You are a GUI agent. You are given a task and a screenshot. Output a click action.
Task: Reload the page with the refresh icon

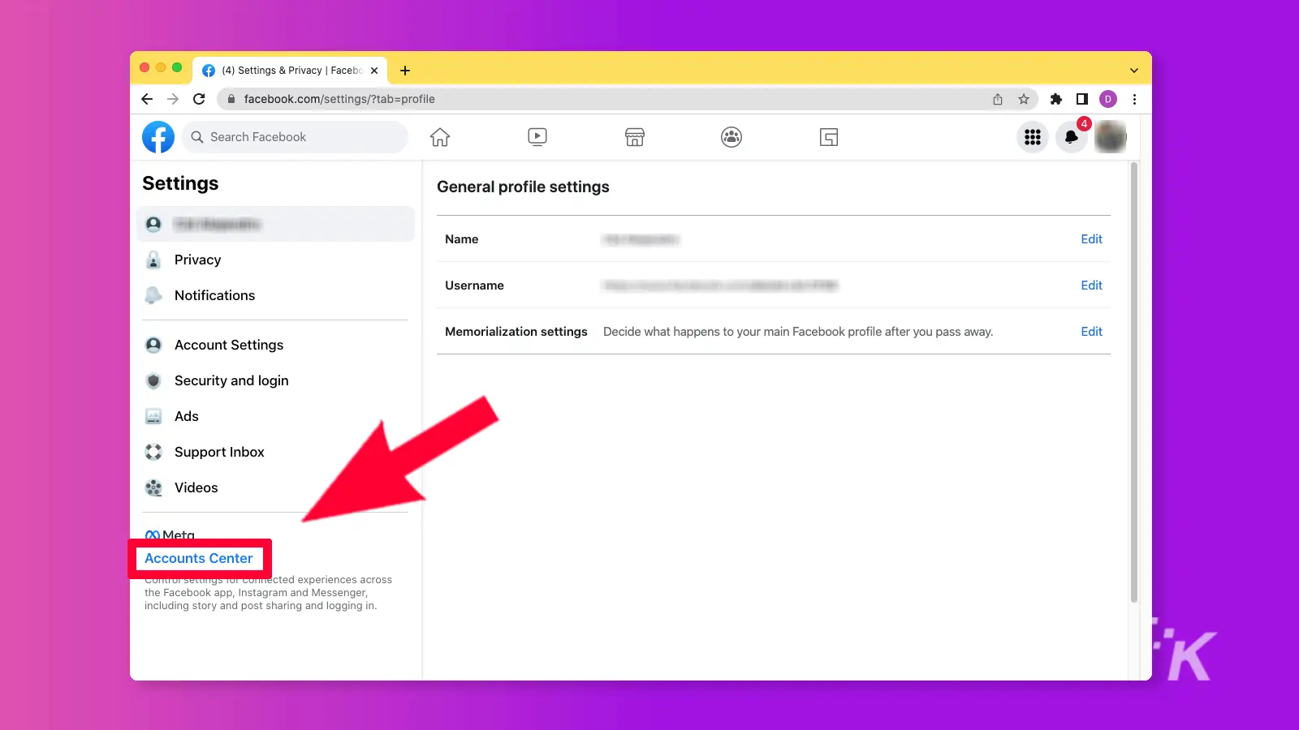(199, 99)
